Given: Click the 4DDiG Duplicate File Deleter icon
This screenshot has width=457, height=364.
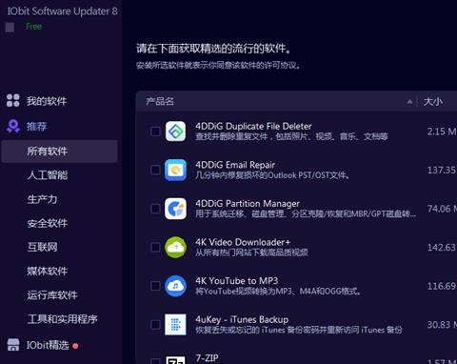Looking at the screenshot, I should 175,131.
